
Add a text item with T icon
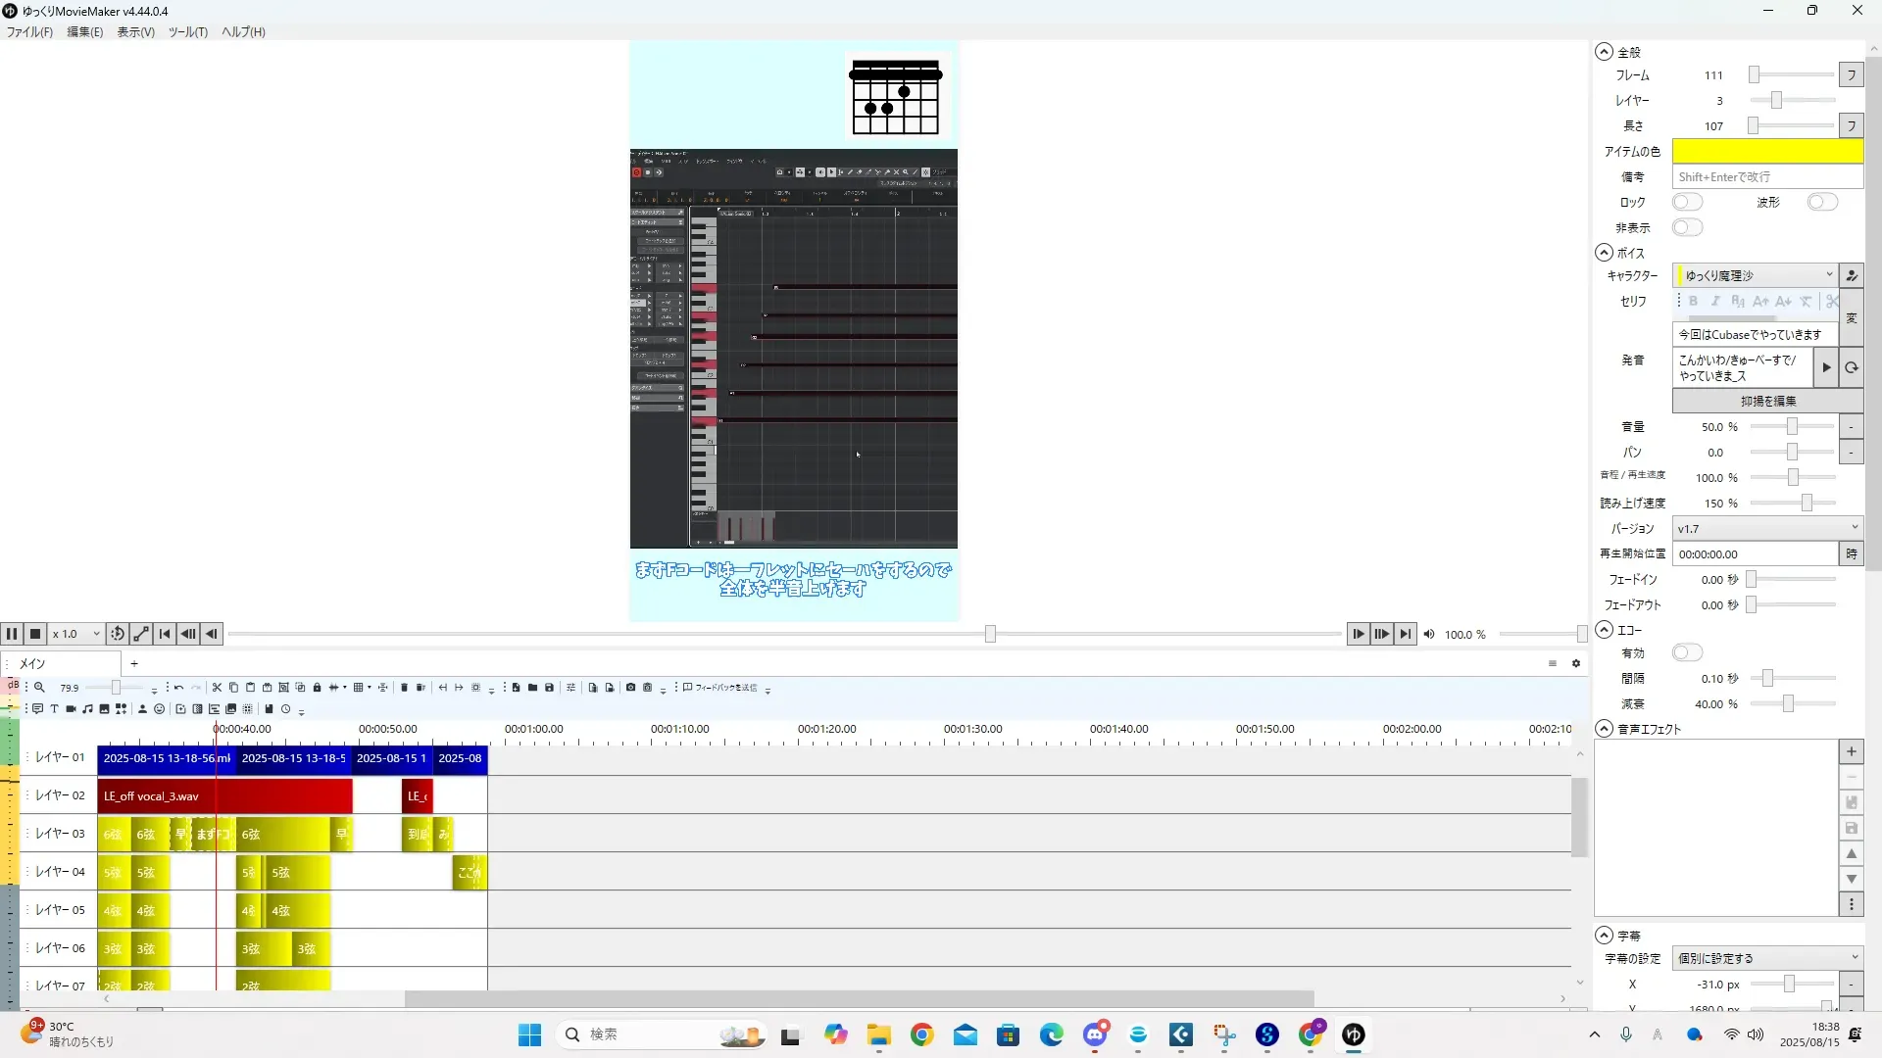click(54, 709)
